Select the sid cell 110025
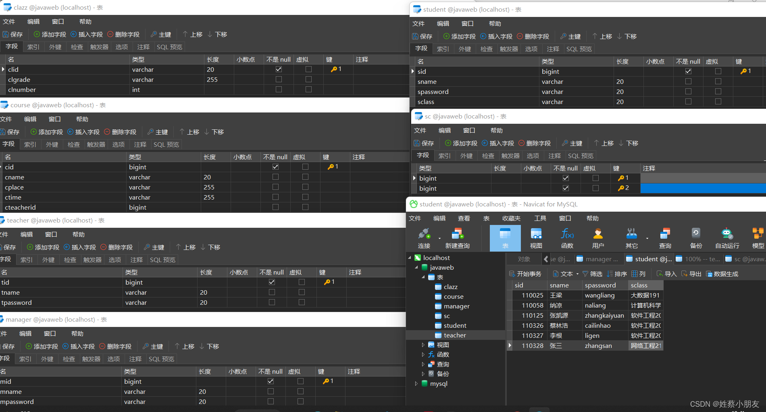Viewport: 766px width, 412px height. (530, 295)
